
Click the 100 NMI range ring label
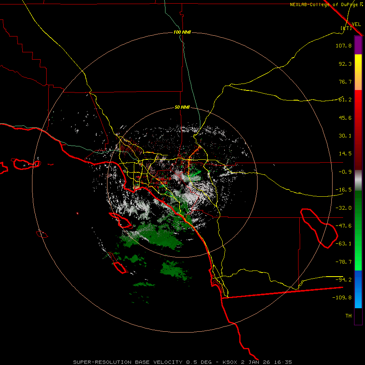182,32
